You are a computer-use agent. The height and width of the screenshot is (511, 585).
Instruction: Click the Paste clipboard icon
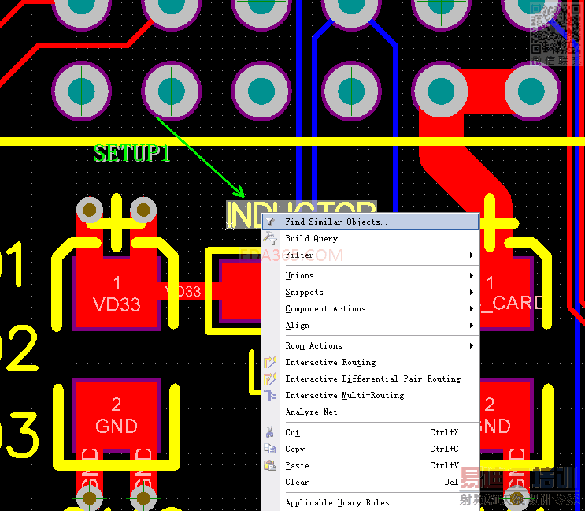coord(270,465)
